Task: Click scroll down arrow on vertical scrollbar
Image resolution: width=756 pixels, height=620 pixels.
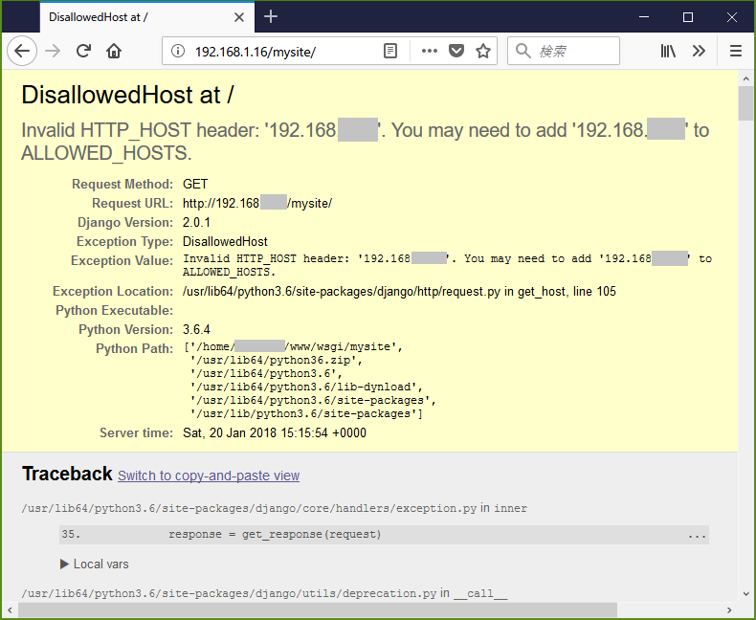Action: pyautogui.click(x=745, y=594)
